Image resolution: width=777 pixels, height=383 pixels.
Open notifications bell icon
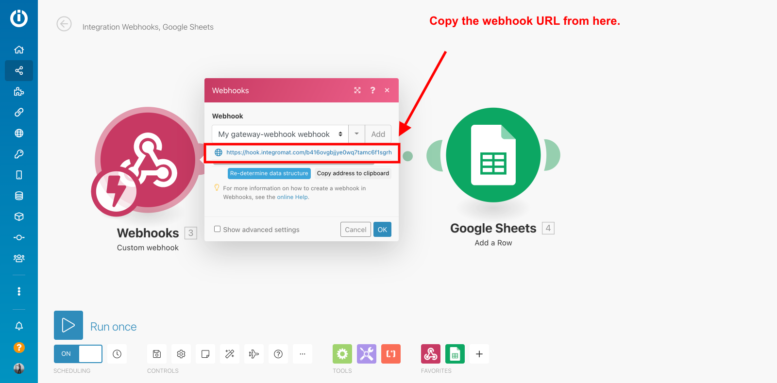coord(19,326)
